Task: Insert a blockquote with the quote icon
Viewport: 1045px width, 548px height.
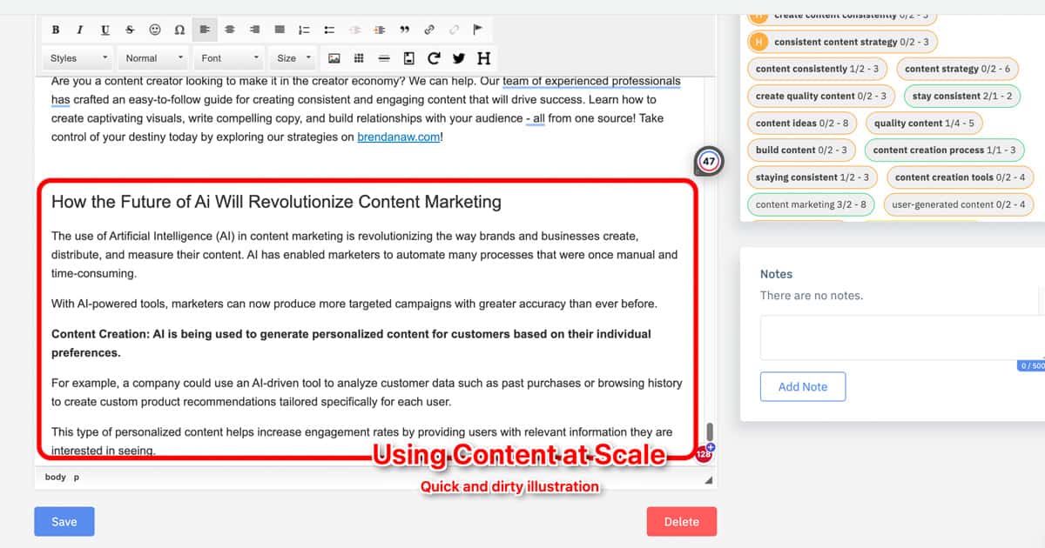Action: tap(404, 30)
